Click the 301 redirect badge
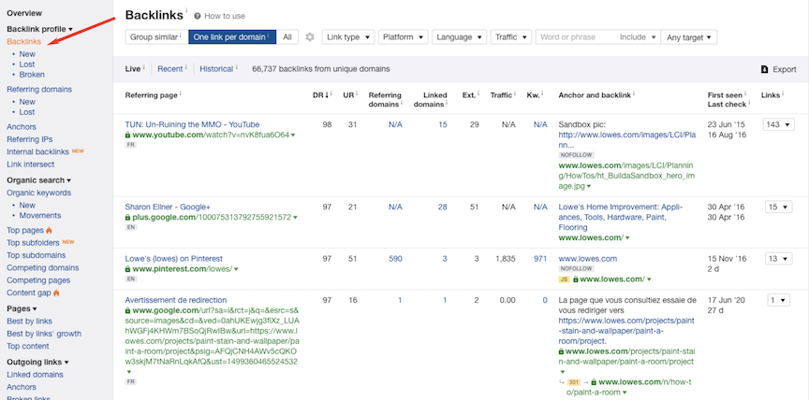Screen dimensions: 809x400 click(x=574, y=382)
